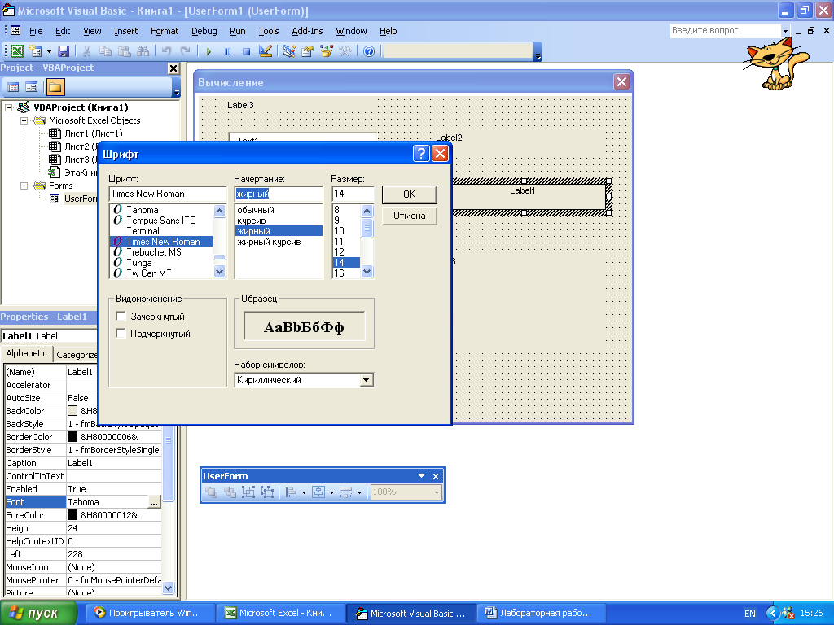Screen dimensions: 834x625
Task: Click the Help question mark toolbar icon
Action: [x=369, y=51]
